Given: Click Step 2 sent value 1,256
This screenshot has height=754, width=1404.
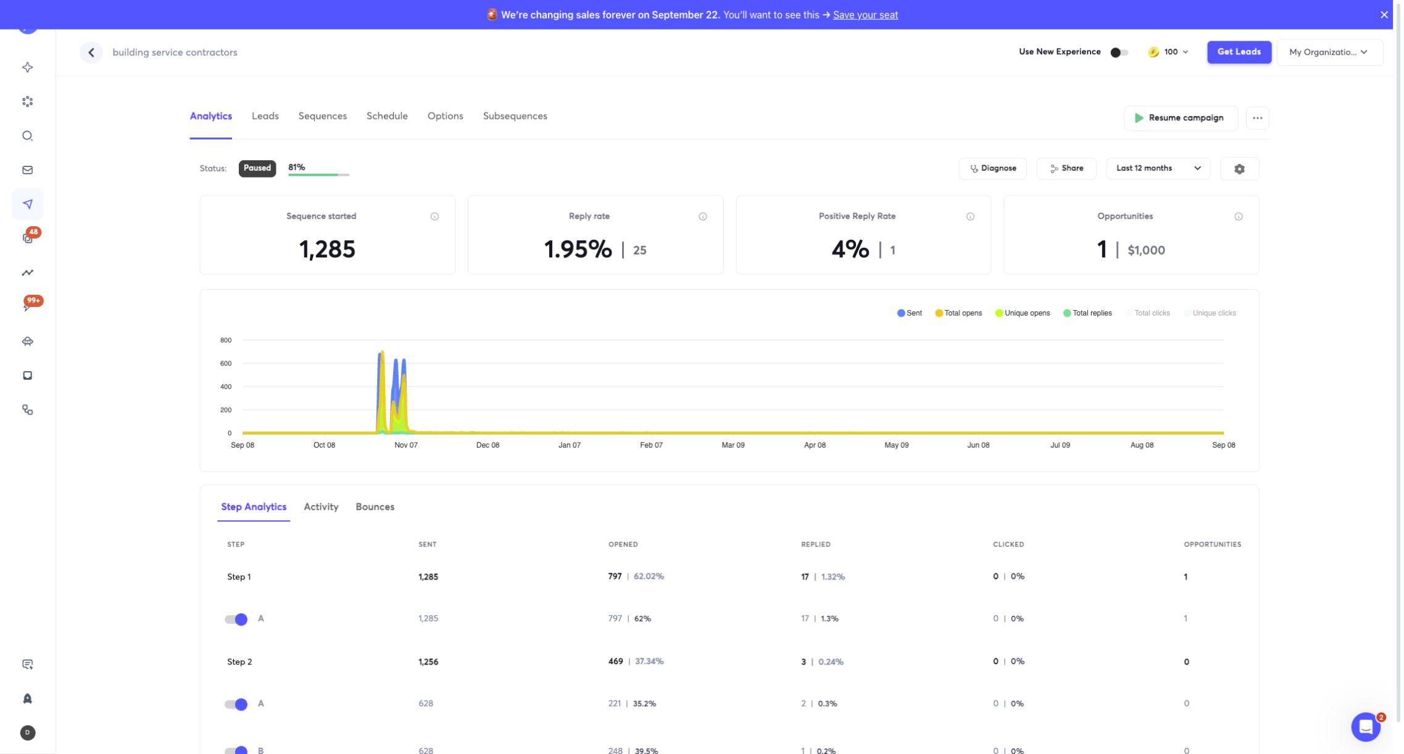Looking at the screenshot, I should pos(428,662).
